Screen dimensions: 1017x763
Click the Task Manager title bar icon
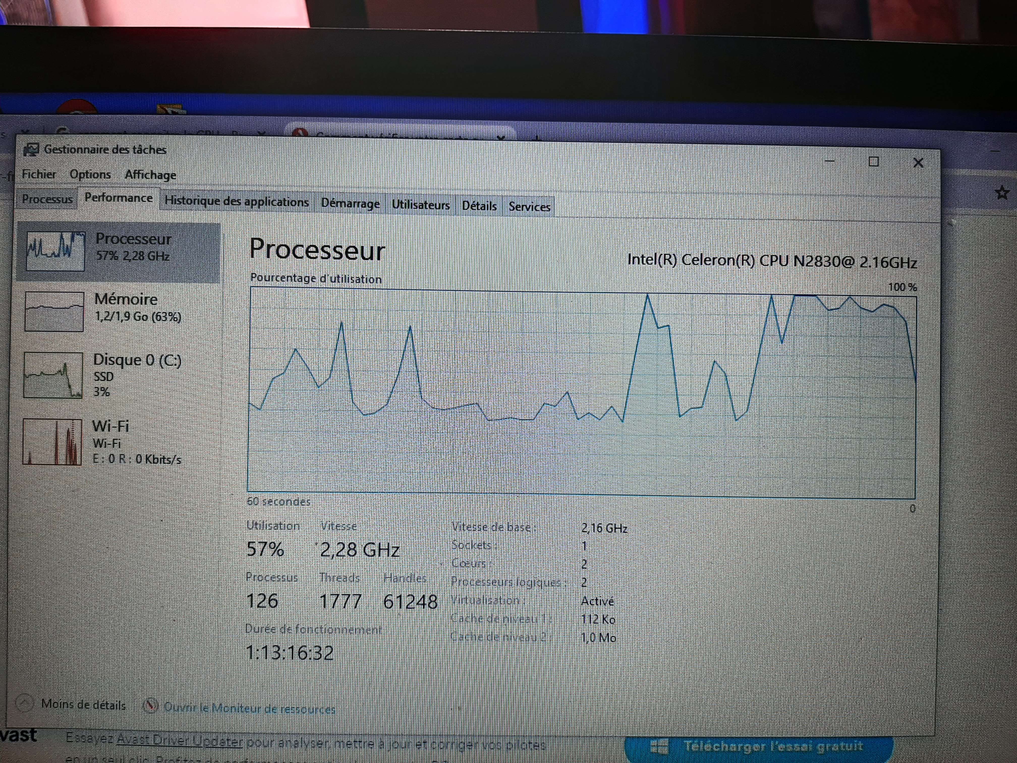coord(31,149)
